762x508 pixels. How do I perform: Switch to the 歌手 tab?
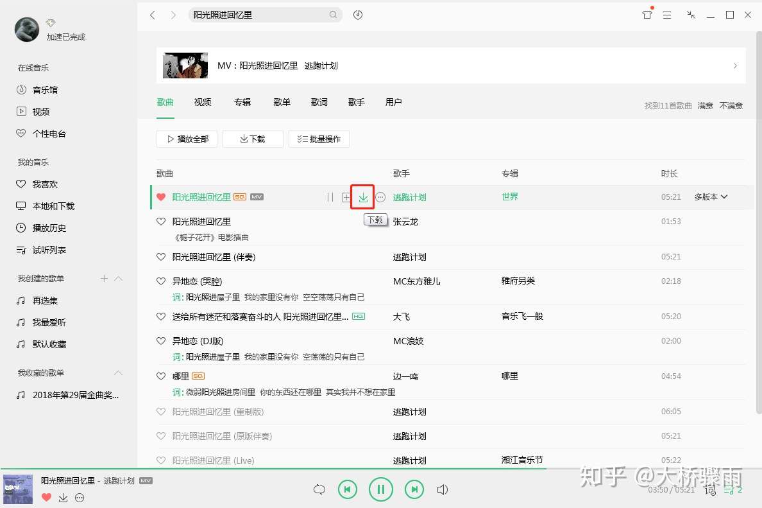[x=356, y=102]
